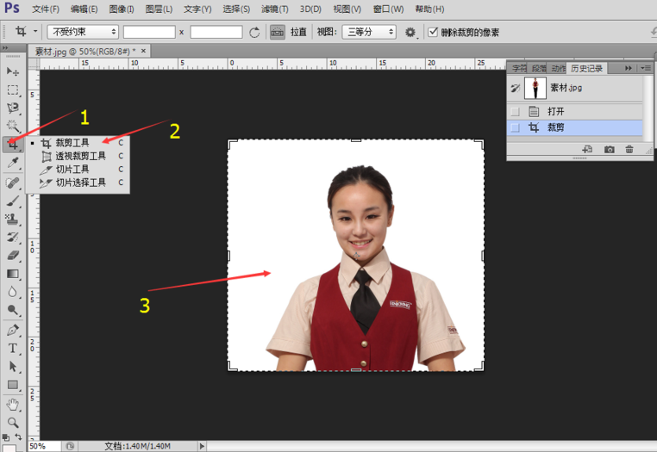Click the 素材.jpg snapshot thumbnail
Viewport: 657px width, 452px height.
535,88
